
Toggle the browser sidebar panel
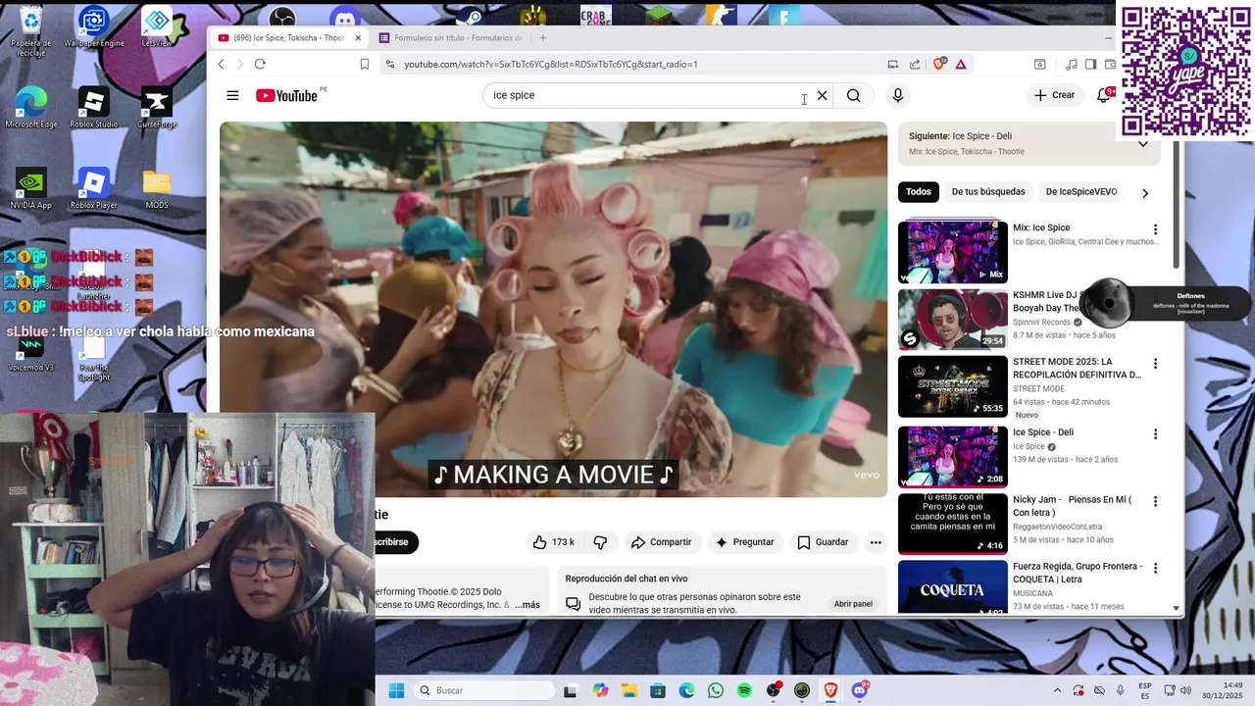pyautogui.click(x=1090, y=64)
